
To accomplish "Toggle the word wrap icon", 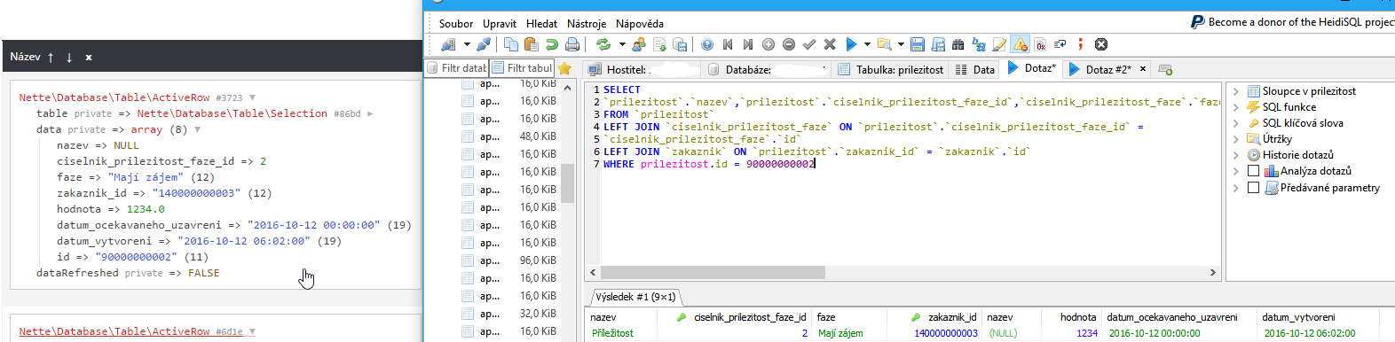I will click(1060, 44).
